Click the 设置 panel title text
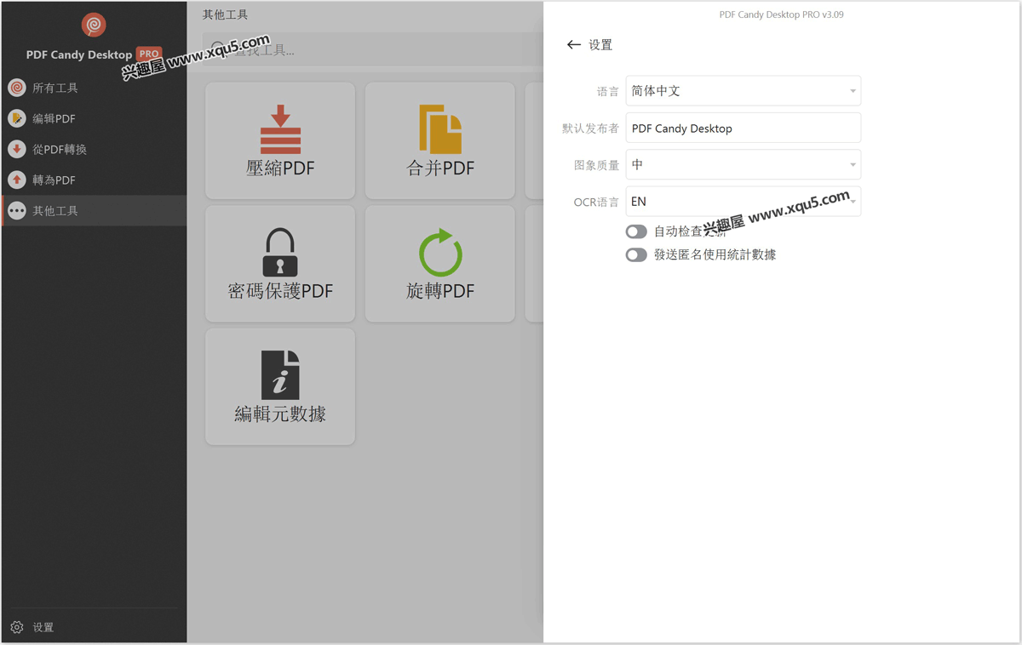 (600, 44)
